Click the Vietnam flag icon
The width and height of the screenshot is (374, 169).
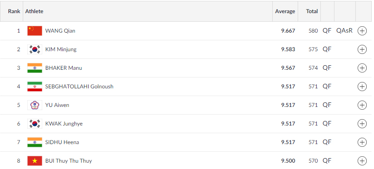(x=35, y=161)
